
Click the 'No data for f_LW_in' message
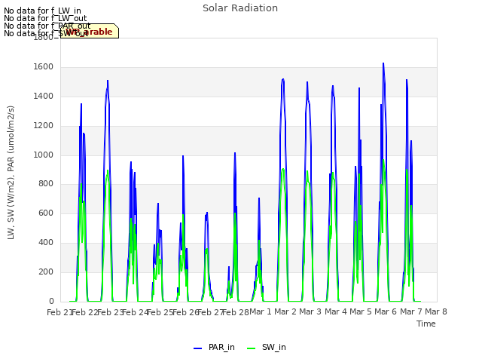click(42, 11)
